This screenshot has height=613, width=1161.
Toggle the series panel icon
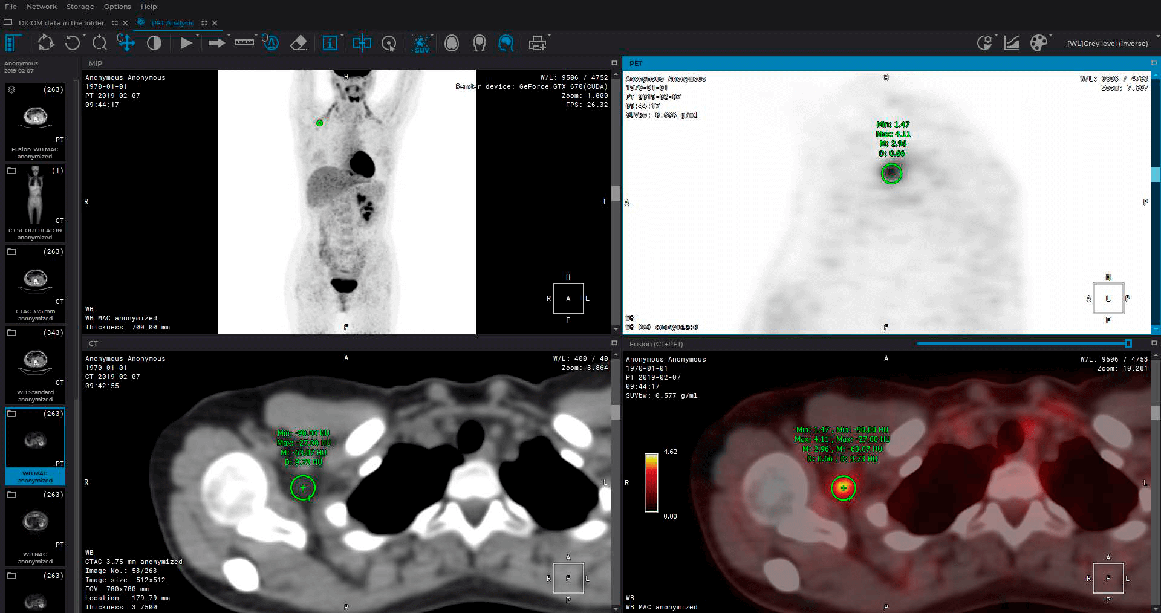click(x=13, y=43)
